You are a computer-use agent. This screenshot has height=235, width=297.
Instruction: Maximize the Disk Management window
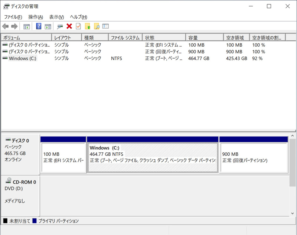(x=269, y=6)
